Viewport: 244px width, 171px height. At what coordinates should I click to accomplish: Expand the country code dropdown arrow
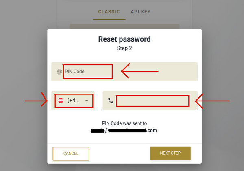[x=87, y=101]
